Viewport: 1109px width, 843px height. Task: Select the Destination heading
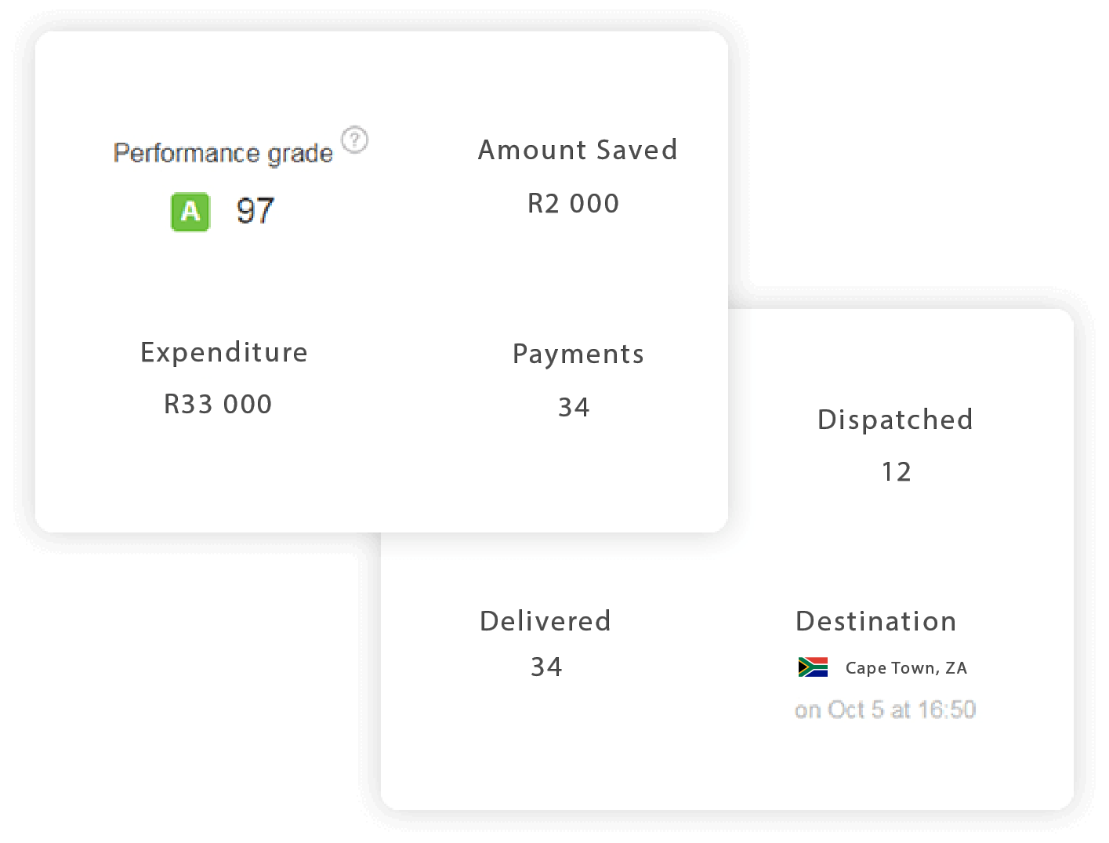pos(875,621)
